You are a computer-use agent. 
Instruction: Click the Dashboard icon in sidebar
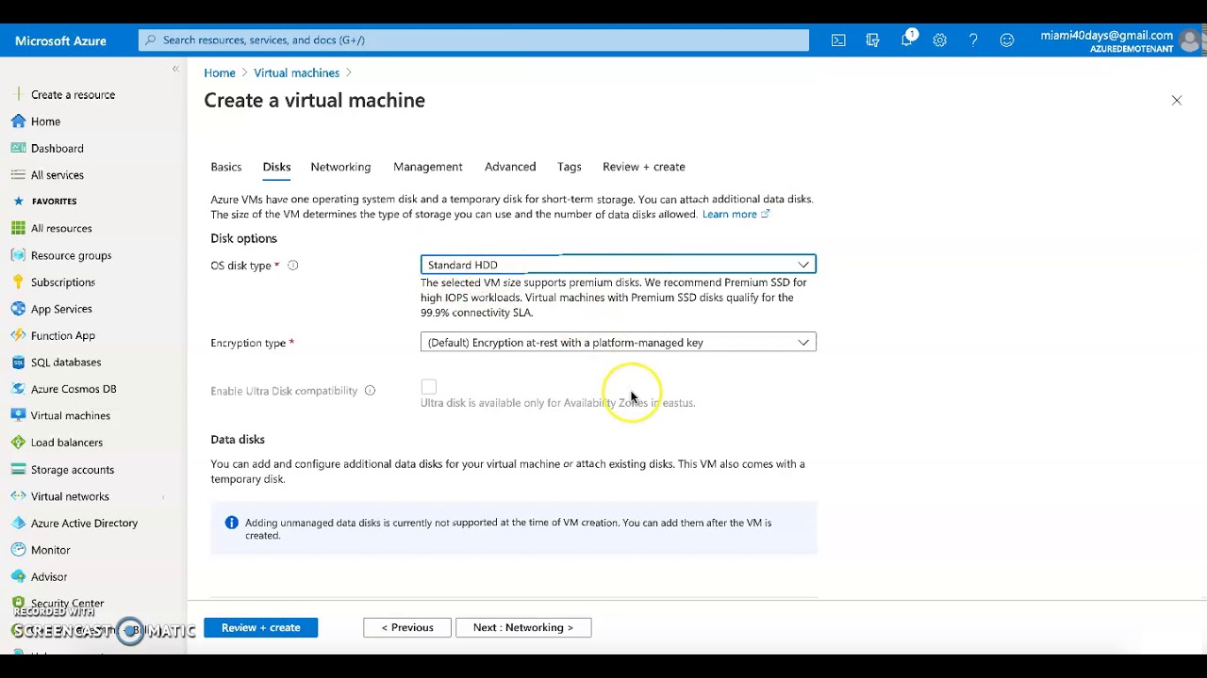pos(18,148)
